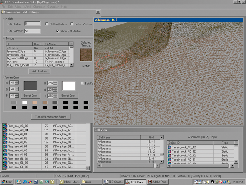Open the Word quick launch icon

[x=36, y=182]
